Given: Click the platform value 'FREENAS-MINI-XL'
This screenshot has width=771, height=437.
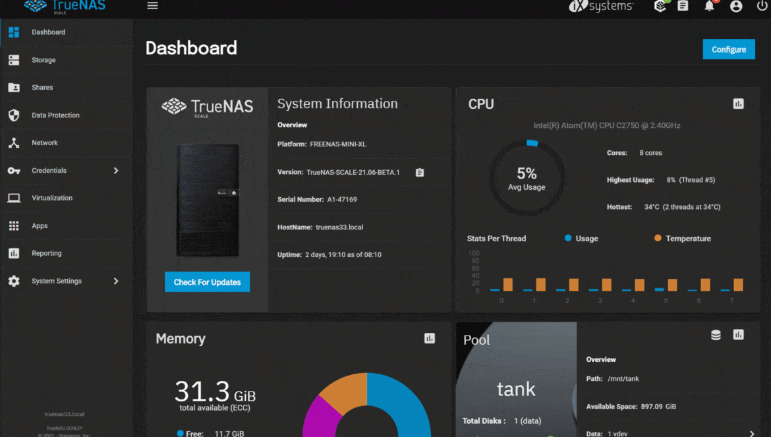Looking at the screenshot, I should pos(338,144).
